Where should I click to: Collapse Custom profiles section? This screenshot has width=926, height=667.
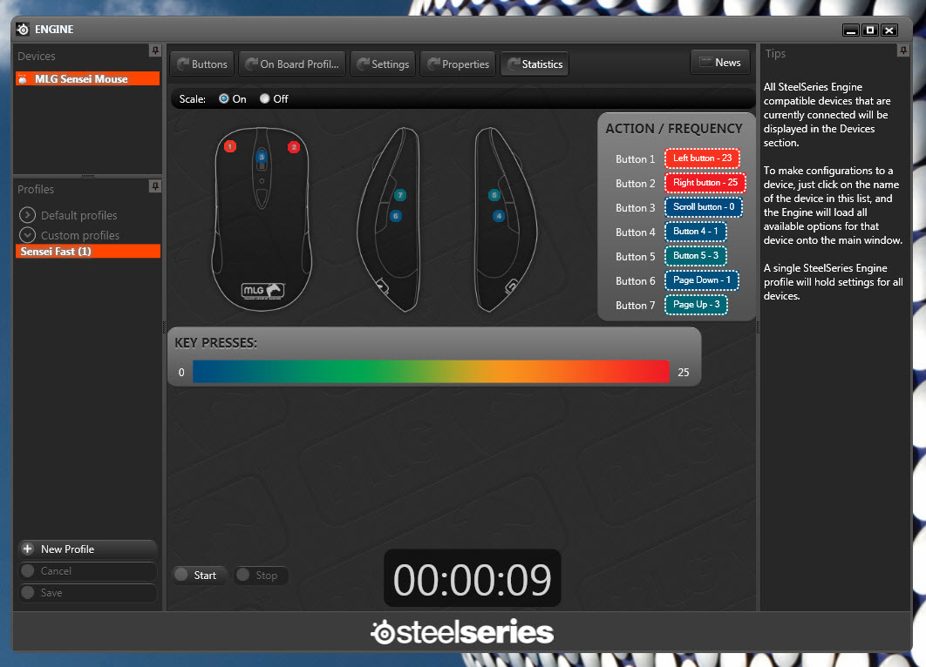pos(27,235)
